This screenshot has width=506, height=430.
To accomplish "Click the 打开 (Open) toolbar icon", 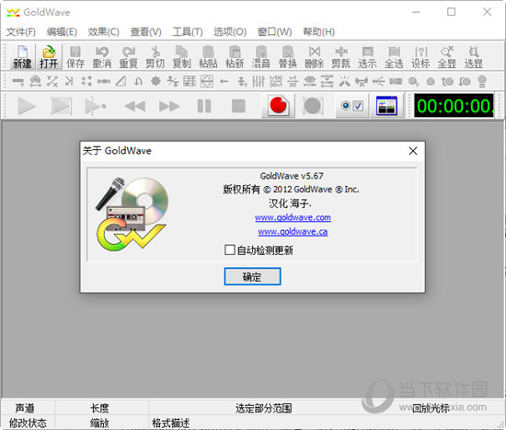I will point(49,57).
